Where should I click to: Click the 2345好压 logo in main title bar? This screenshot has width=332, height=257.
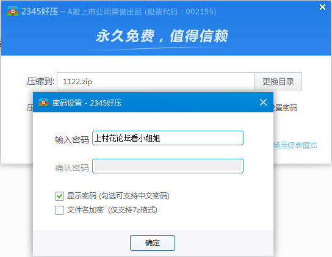13,11
